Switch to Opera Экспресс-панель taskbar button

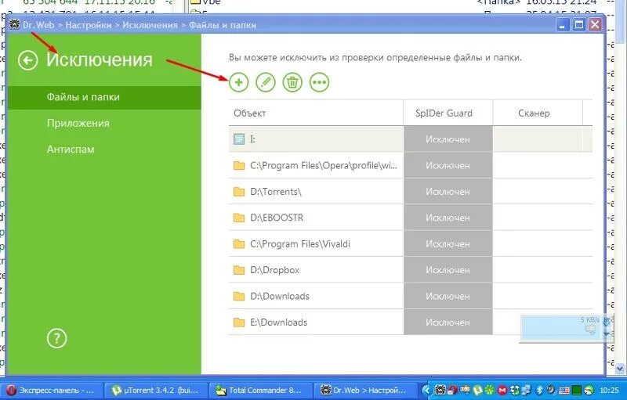click(x=52, y=390)
